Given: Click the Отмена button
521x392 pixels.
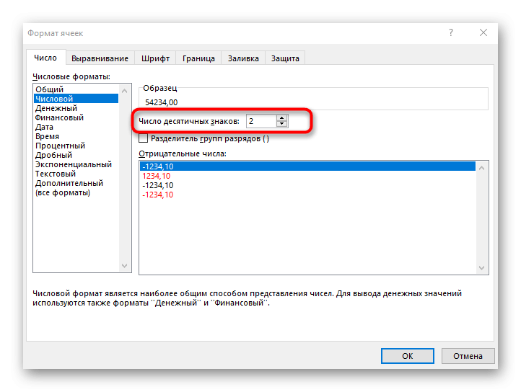Looking at the screenshot, I should (x=468, y=356).
